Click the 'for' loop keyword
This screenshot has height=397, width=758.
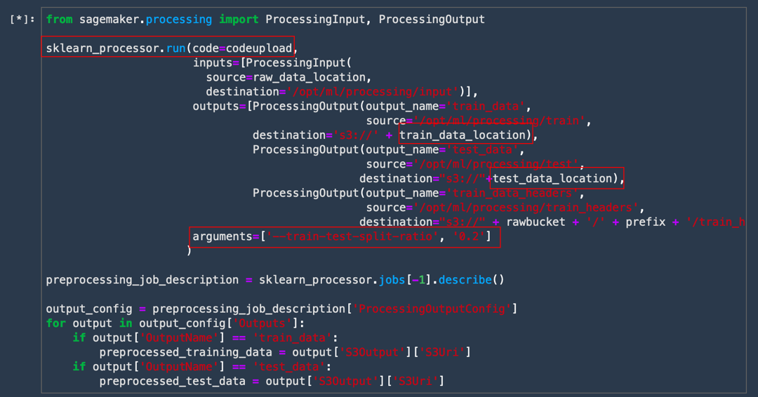tap(56, 323)
